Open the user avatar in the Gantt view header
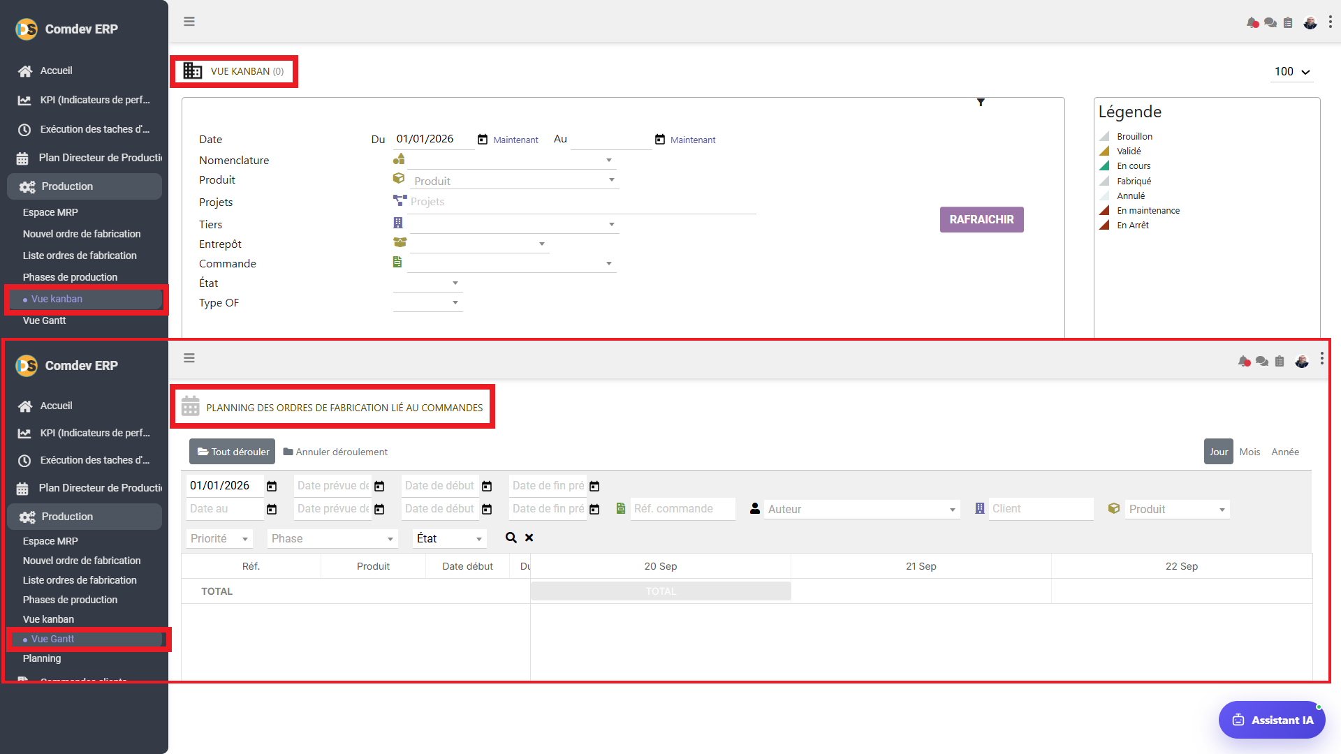This screenshot has height=754, width=1341. [x=1302, y=361]
